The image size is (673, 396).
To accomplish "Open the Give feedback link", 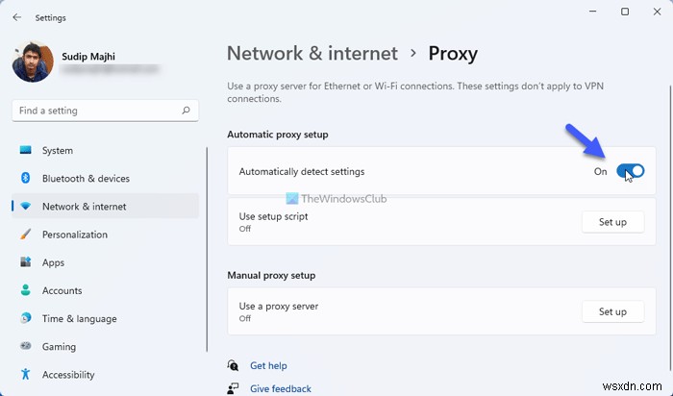I will pos(280,388).
